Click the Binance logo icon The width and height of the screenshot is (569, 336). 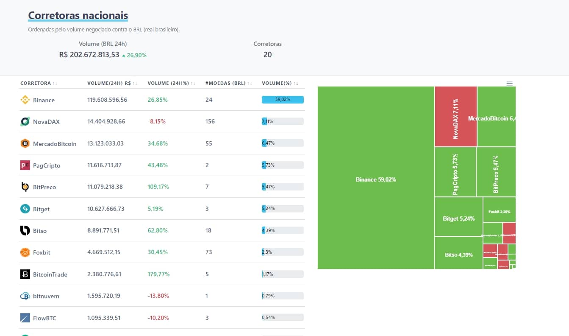25,100
